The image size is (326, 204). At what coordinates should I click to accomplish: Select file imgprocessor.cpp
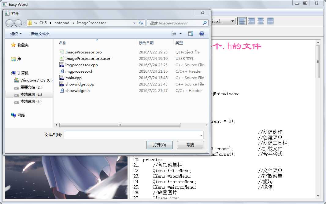pos(81,65)
